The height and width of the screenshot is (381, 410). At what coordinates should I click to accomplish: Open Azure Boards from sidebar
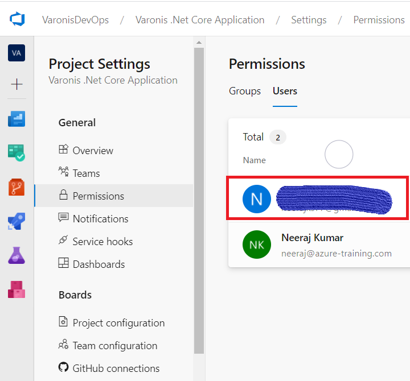(x=17, y=119)
